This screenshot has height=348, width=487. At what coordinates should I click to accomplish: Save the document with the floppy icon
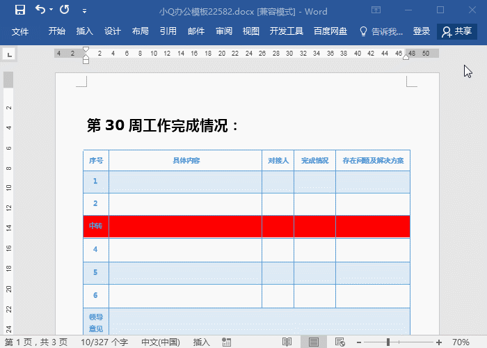[20, 10]
